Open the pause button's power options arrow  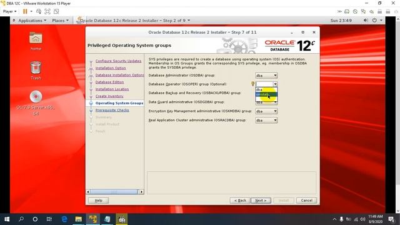[x=31, y=11]
